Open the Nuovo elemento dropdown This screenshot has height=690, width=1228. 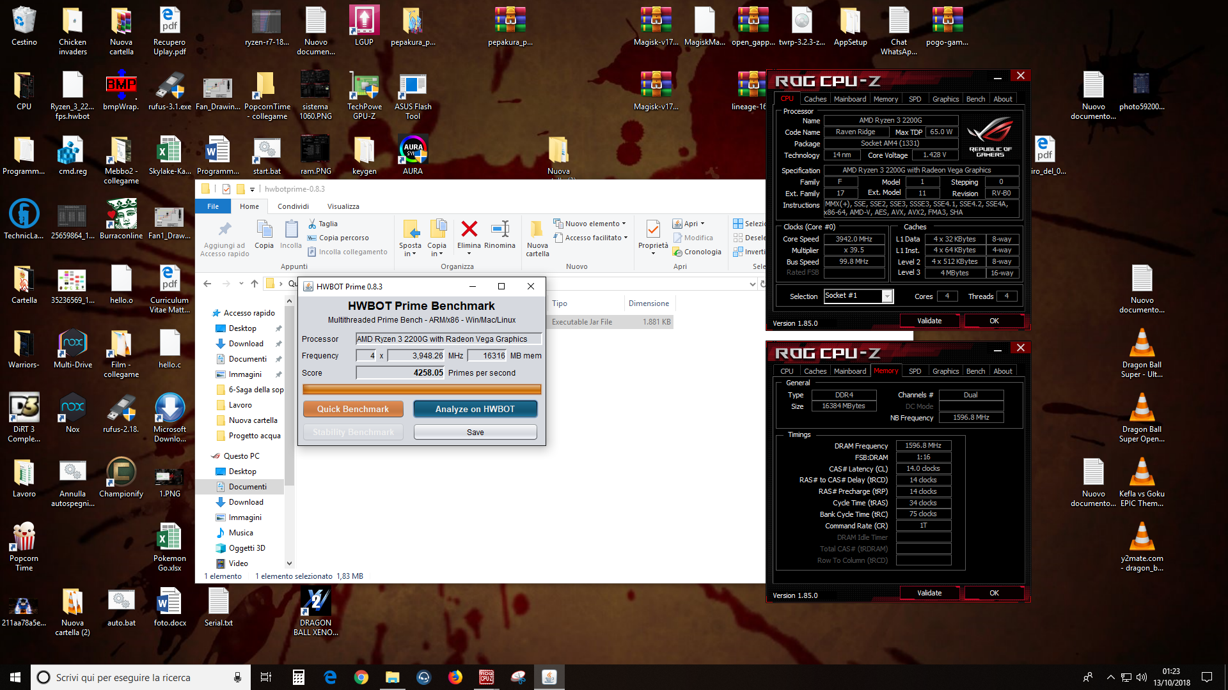590,224
